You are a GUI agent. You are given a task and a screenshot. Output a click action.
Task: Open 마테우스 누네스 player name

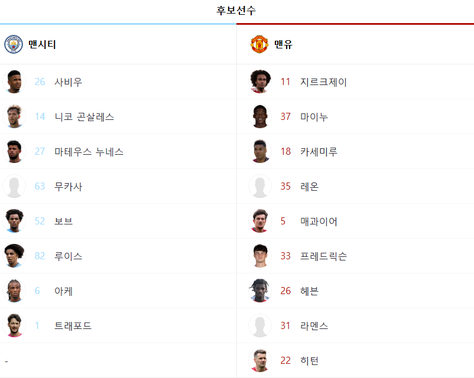coord(89,151)
